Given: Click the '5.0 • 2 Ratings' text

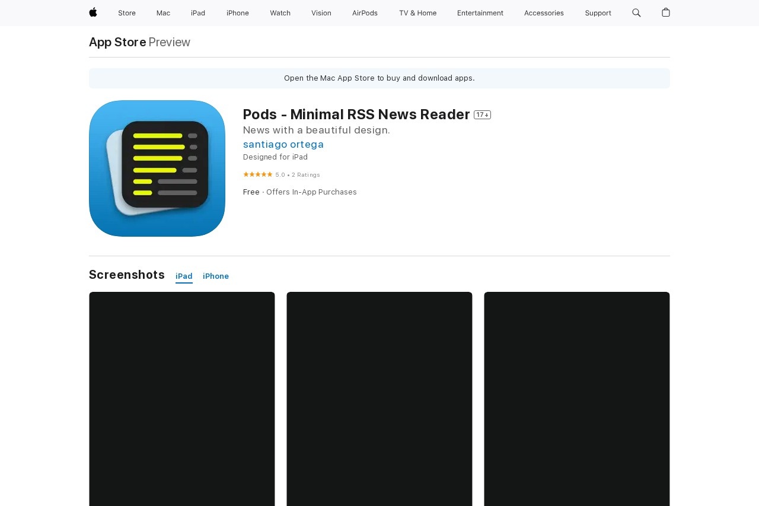Looking at the screenshot, I should (298, 175).
